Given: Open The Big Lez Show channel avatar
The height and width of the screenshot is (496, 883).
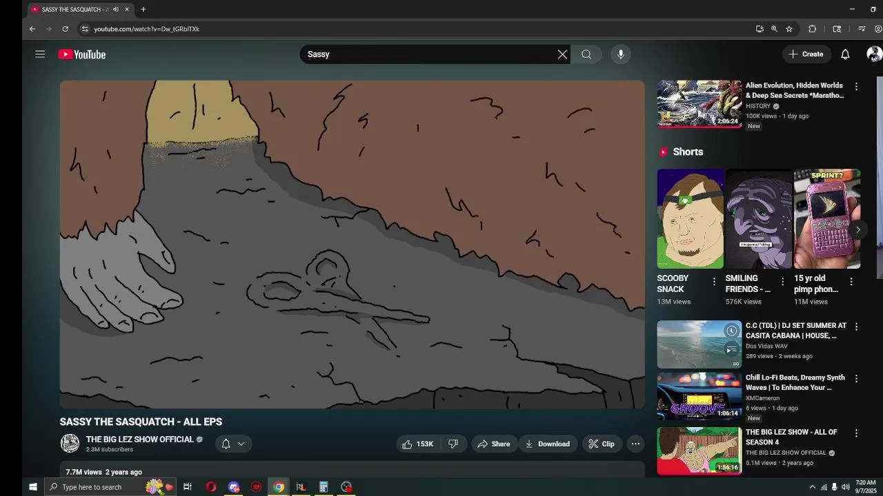Looking at the screenshot, I should coord(70,444).
